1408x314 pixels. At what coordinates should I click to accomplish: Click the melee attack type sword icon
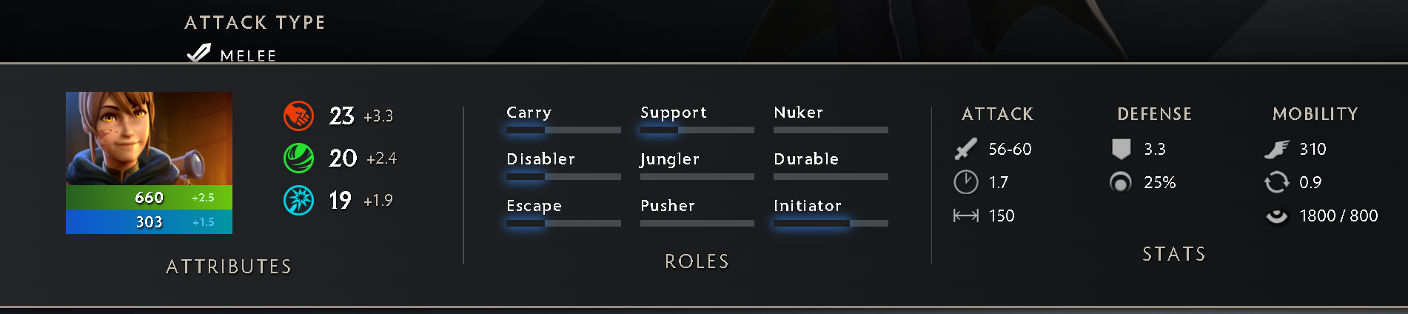coord(198,53)
